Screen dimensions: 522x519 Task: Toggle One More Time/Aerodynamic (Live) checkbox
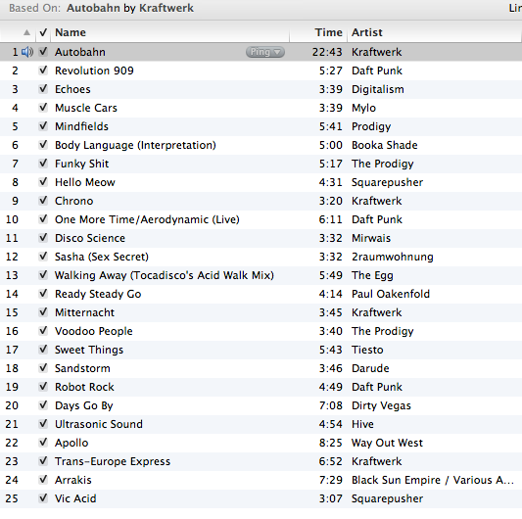click(x=43, y=219)
